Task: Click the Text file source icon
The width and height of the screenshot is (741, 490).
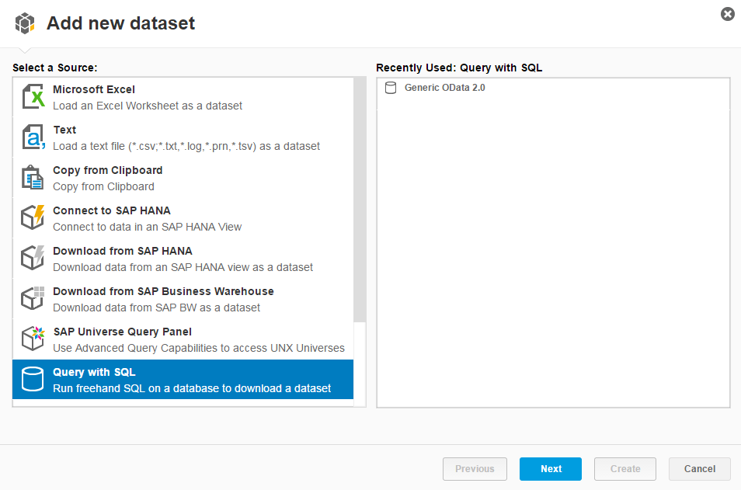Action: point(33,137)
